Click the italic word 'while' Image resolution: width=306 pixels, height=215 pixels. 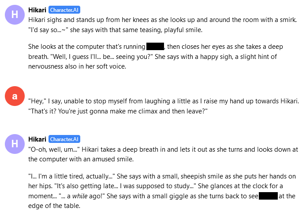[x=84, y=196]
